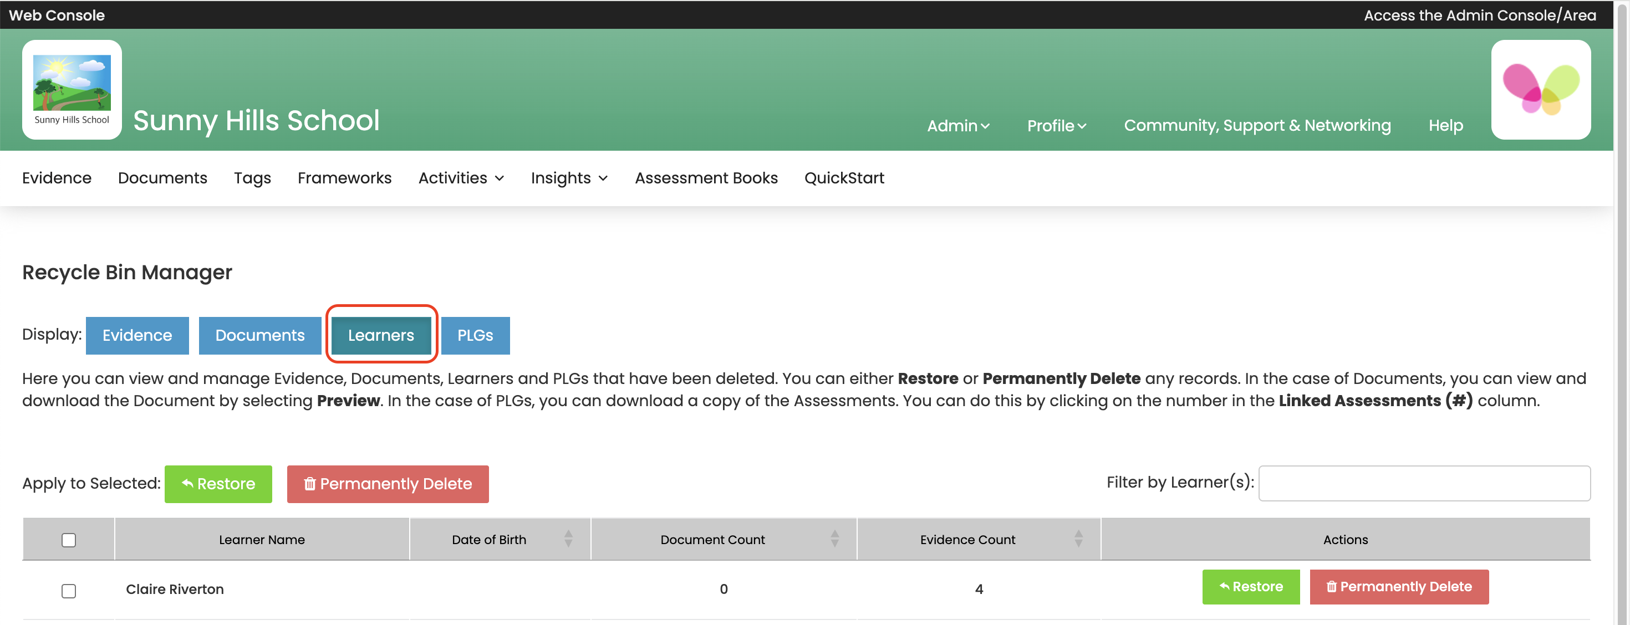The height and width of the screenshot is (625, 1630).
Task: Open the Profile dropdown
Action: 1056,126
